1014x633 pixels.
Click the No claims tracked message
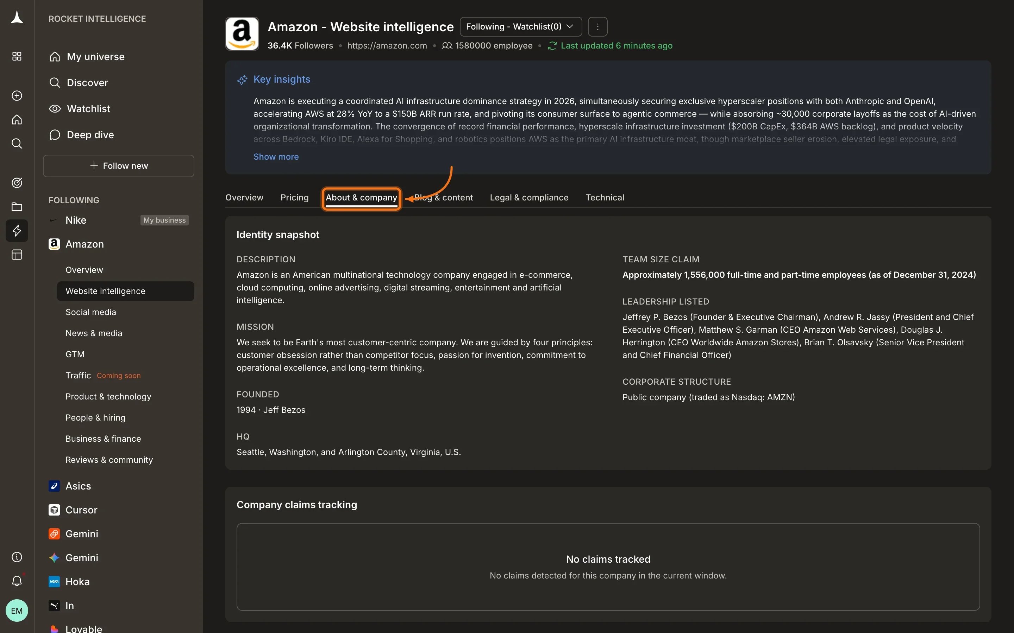coord(608,559)
